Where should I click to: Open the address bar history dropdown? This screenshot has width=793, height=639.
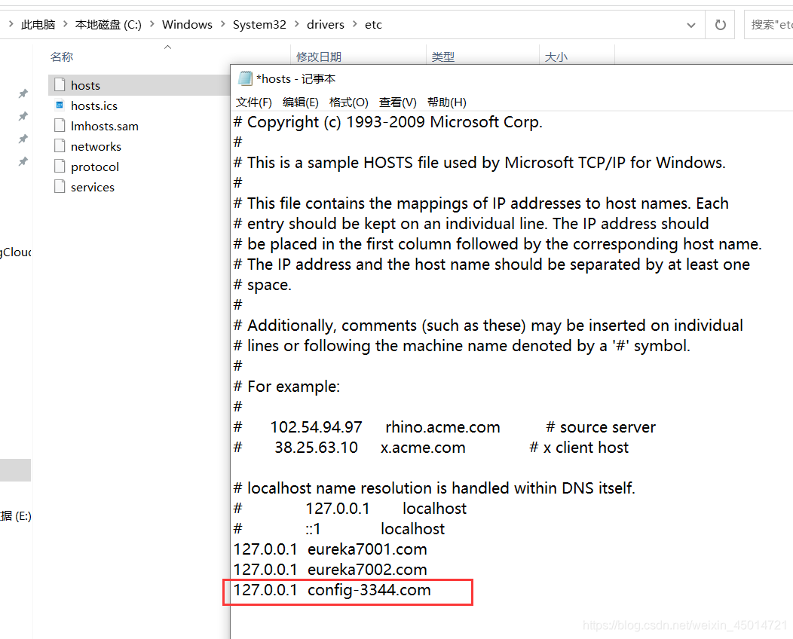pyautogui.click(x=690, y=25)
